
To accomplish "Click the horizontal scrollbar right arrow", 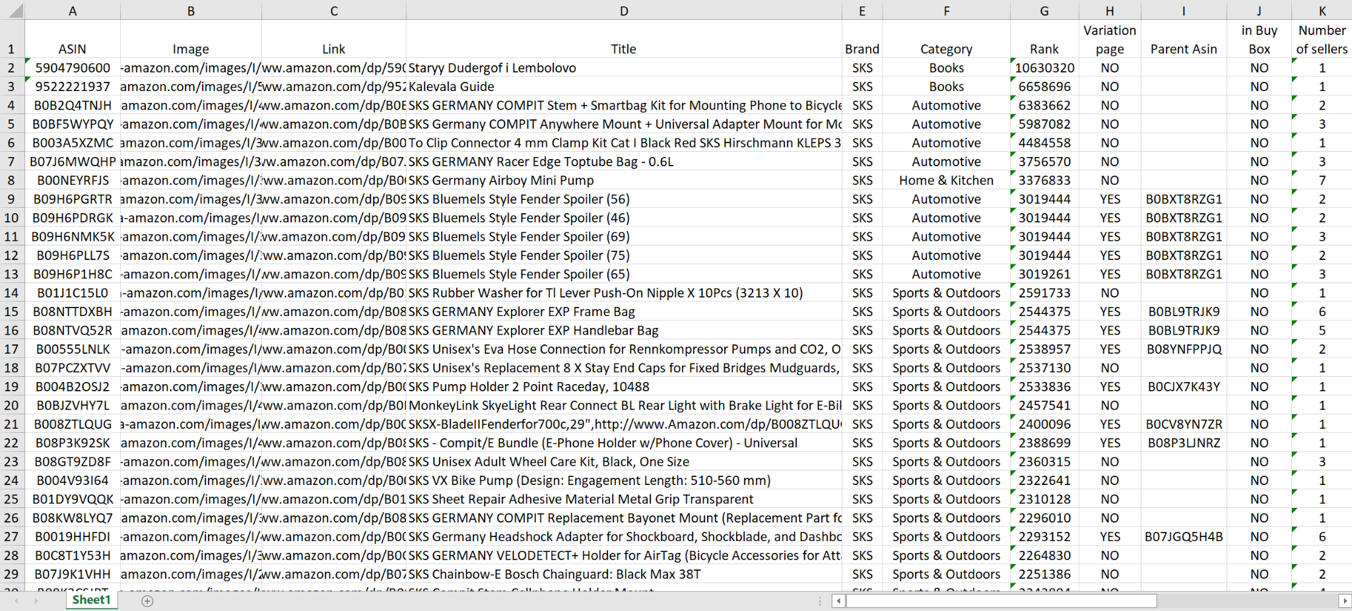I will [1345, 600].
